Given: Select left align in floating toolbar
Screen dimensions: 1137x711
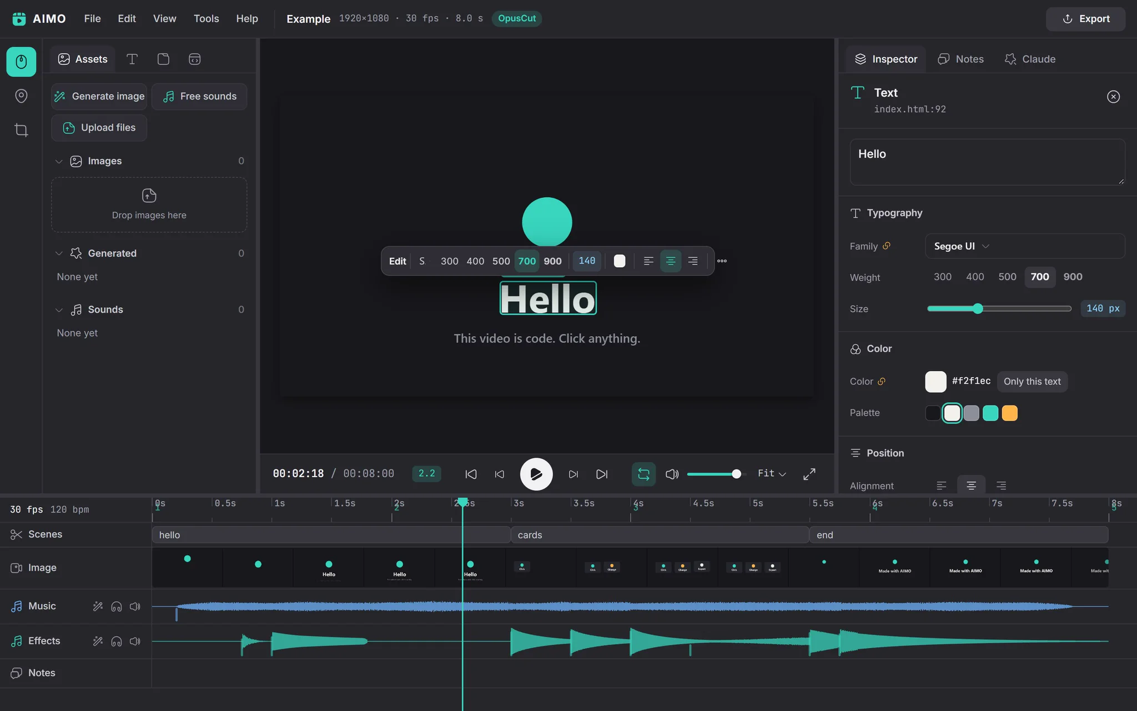Looking at the screenshot, I should 648,261.
